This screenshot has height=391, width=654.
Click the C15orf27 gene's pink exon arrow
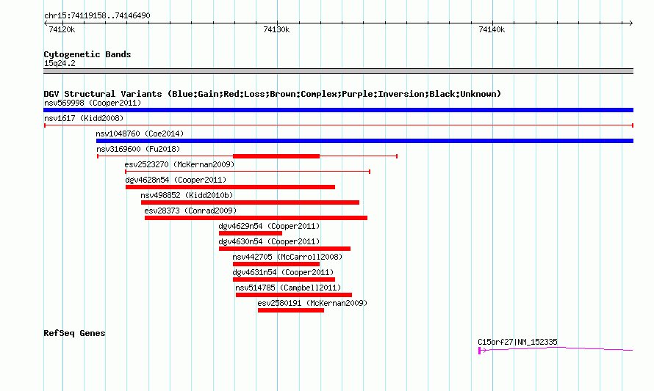tap(482, 351)
